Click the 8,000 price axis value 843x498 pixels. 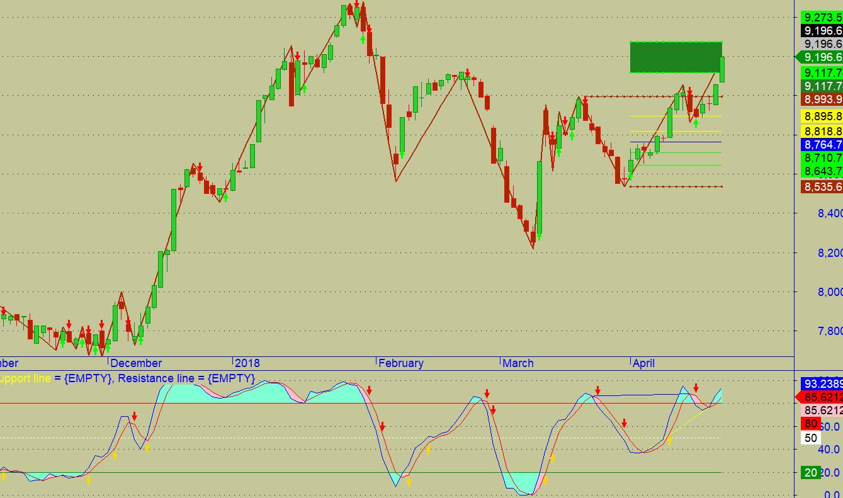[830, 292]
